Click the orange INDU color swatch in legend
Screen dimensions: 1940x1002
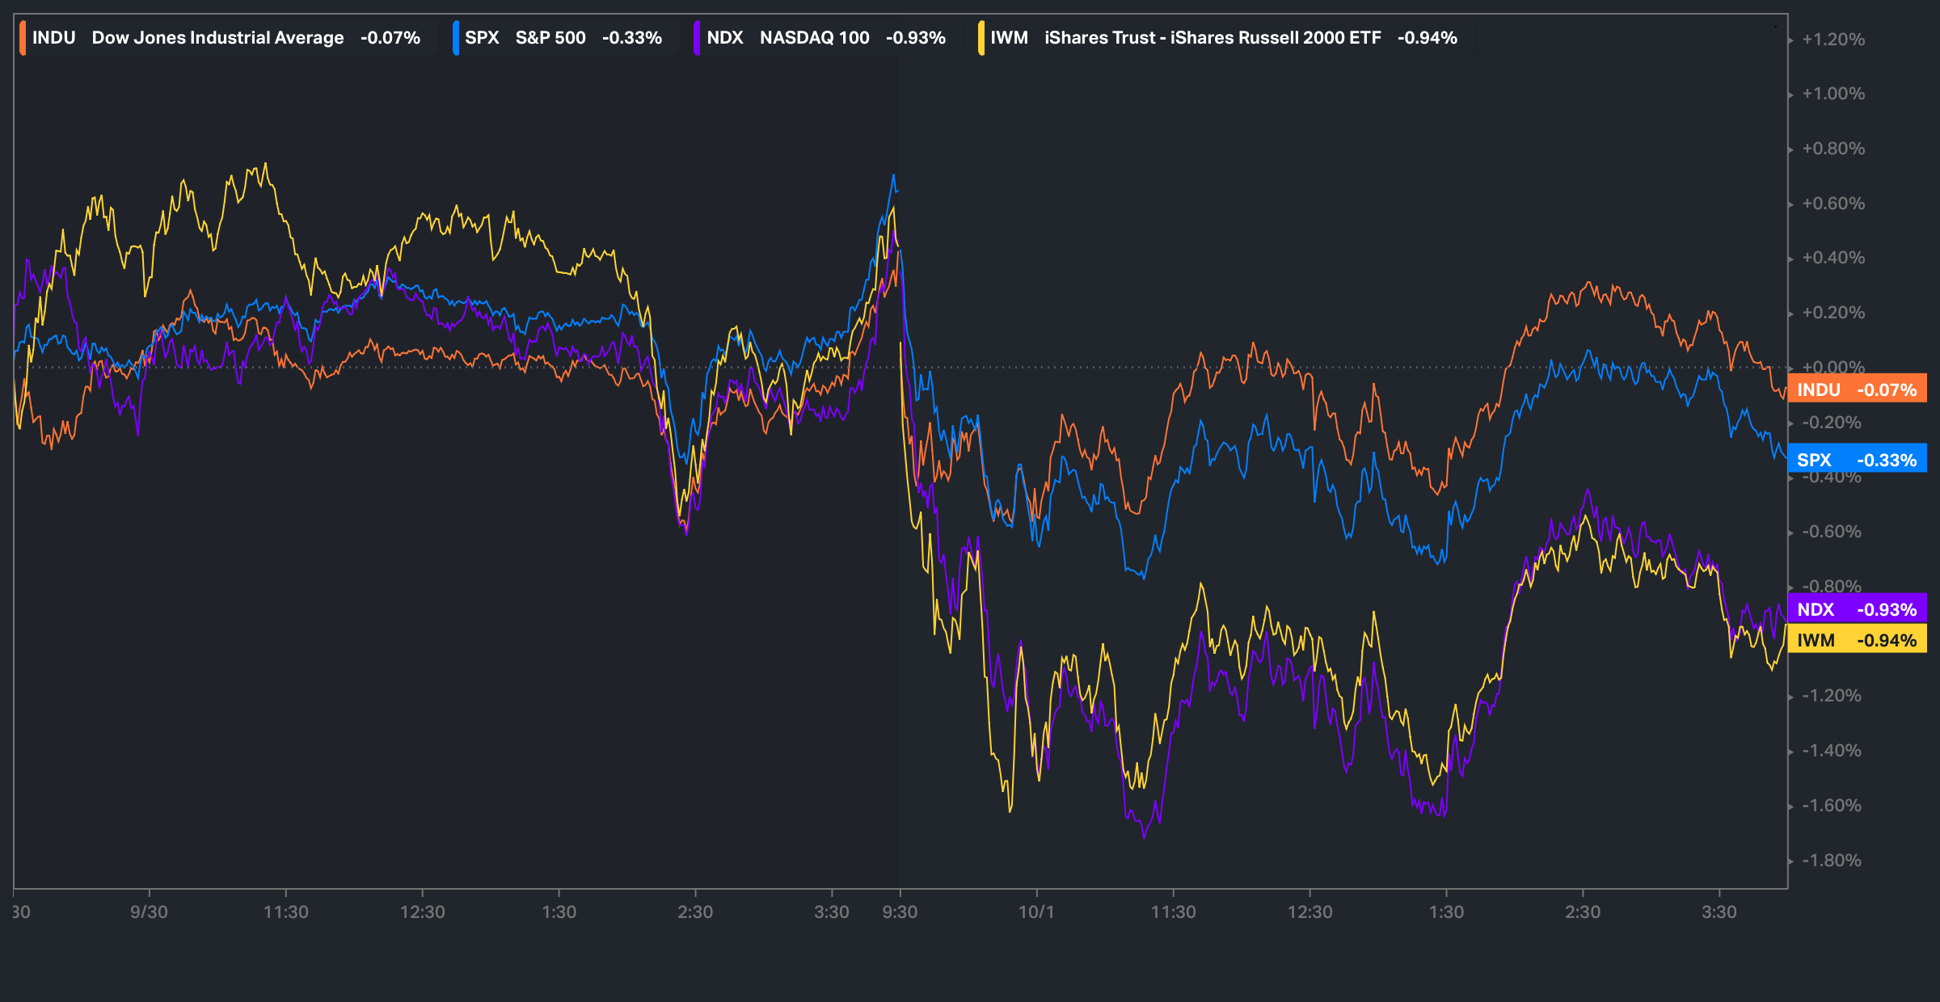click(x=23, y=38)
